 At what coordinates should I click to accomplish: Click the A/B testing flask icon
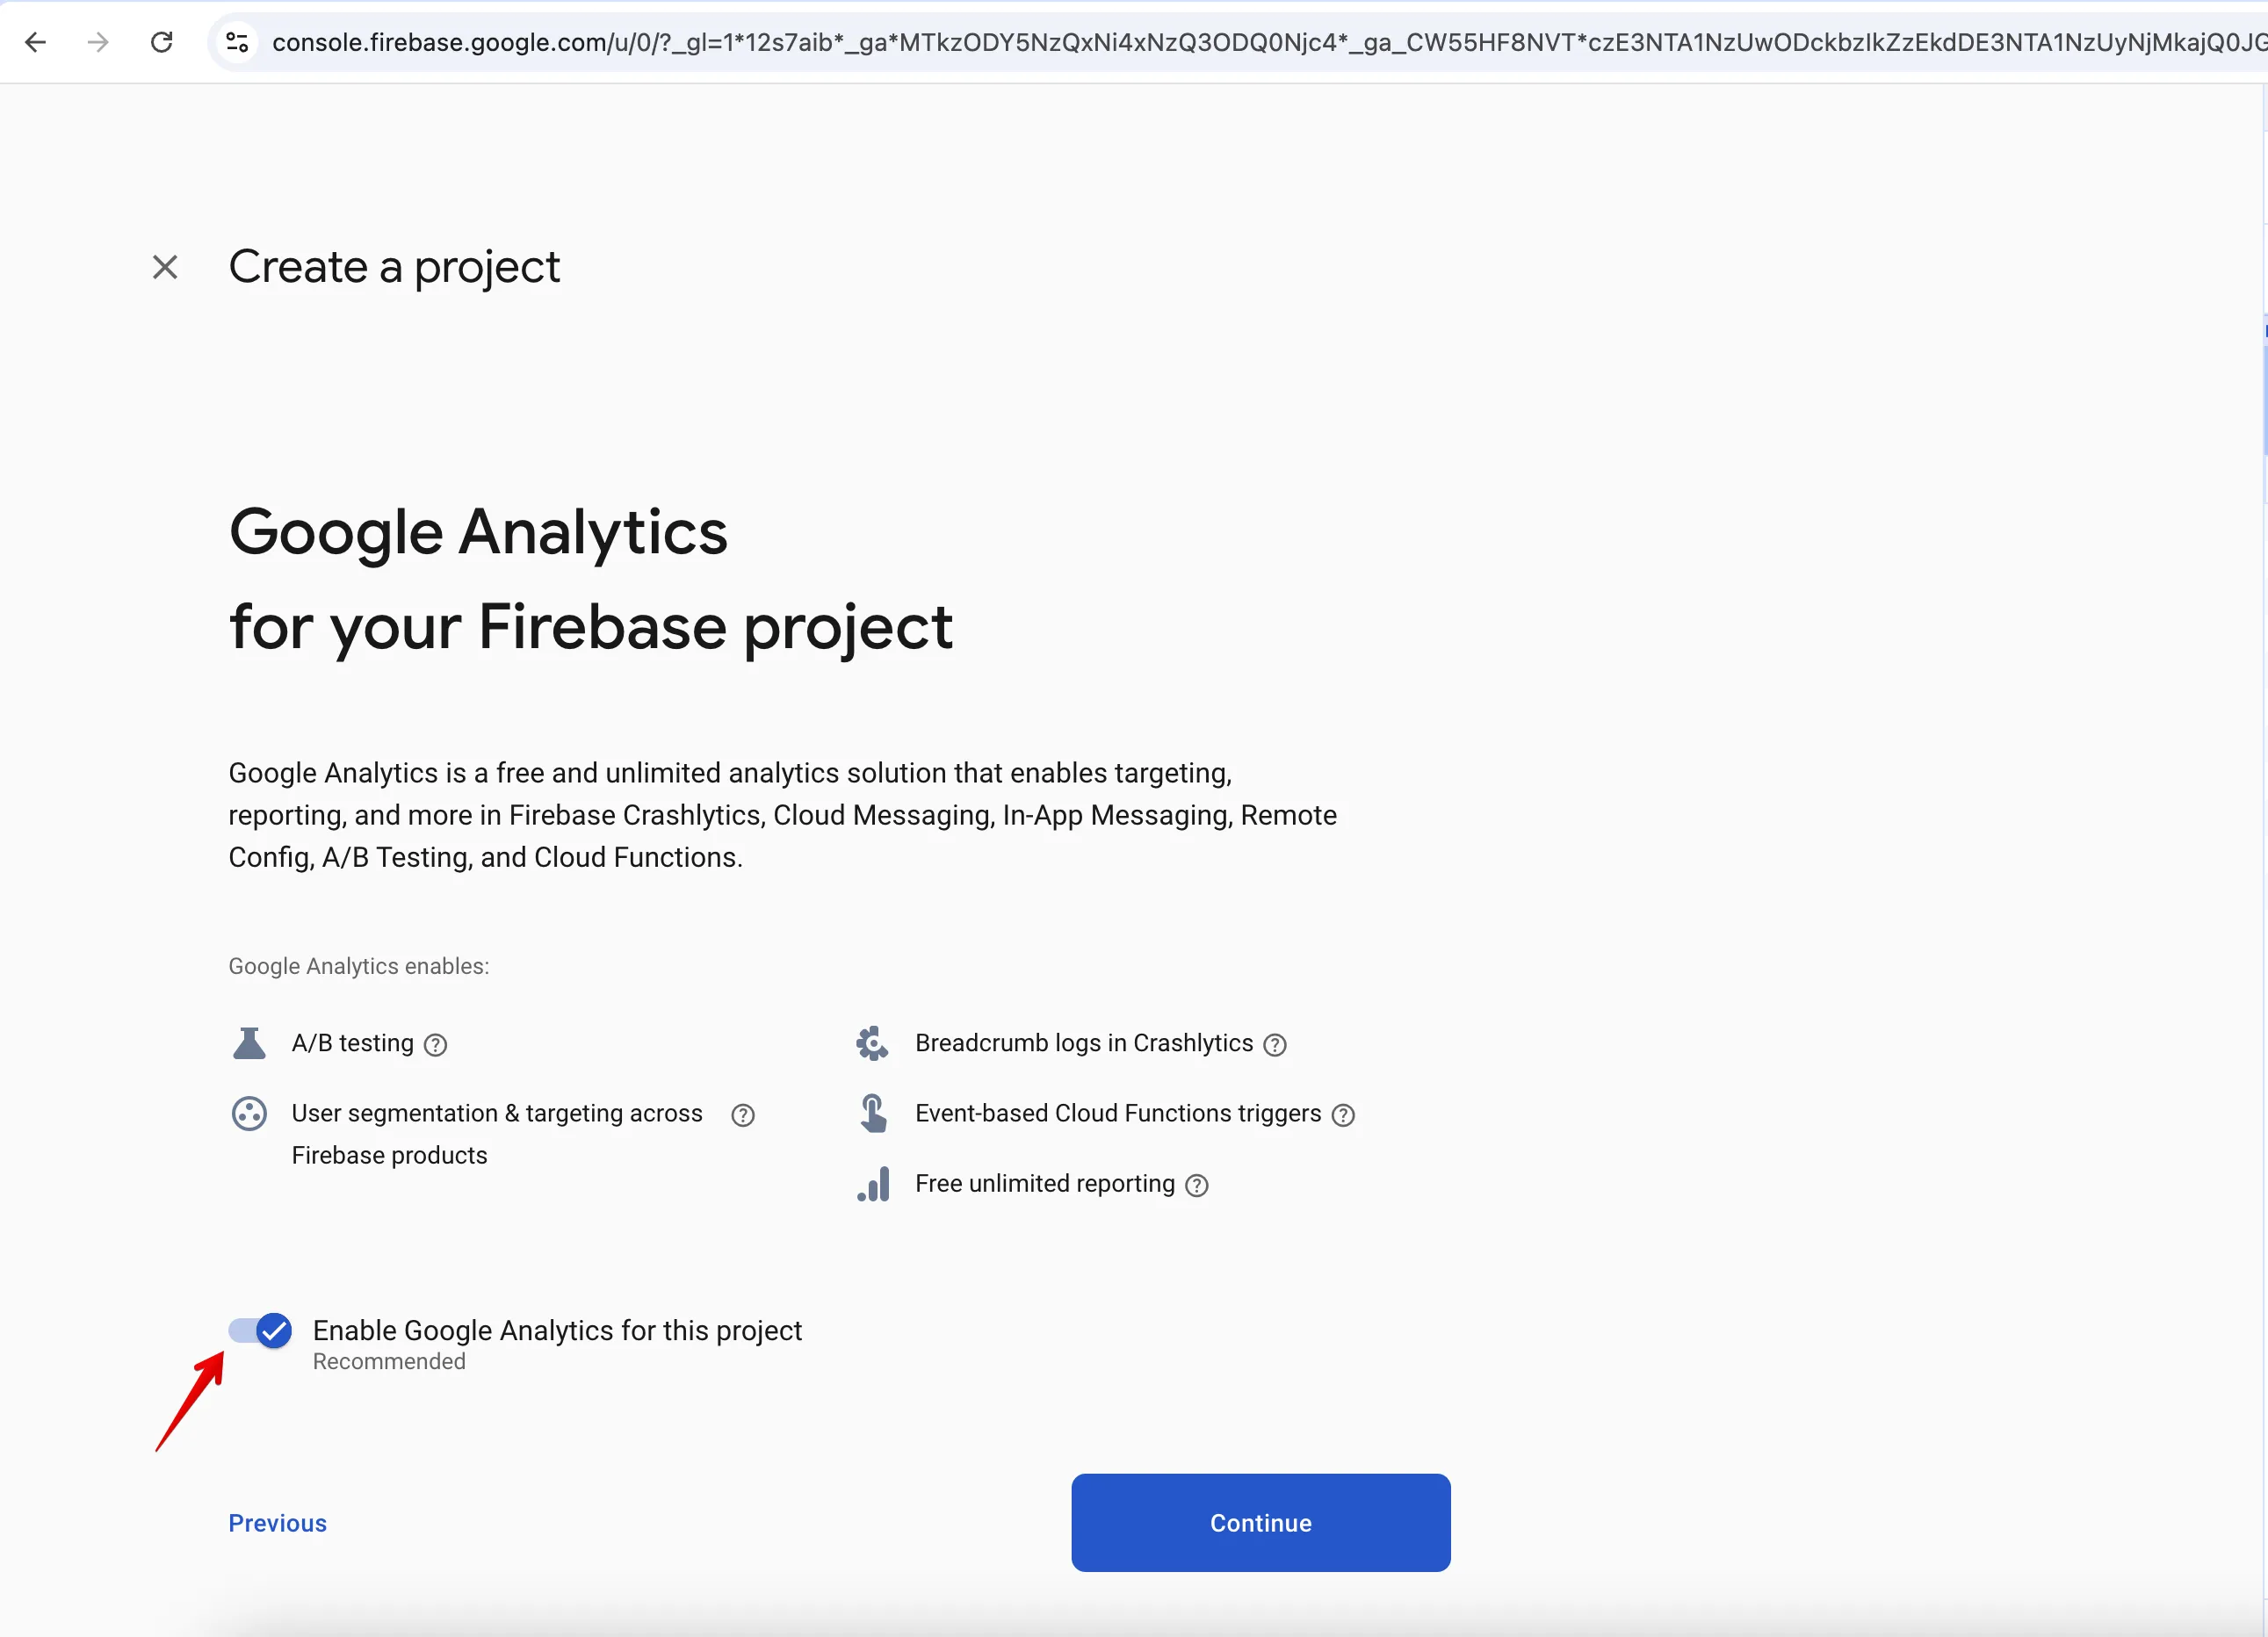pyautogui.click(x=249, y=1043)
